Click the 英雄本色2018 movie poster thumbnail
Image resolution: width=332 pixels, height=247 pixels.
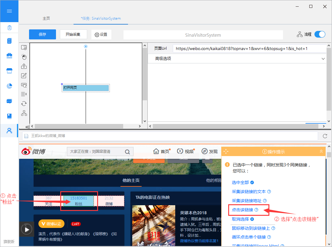click(154, 225)
